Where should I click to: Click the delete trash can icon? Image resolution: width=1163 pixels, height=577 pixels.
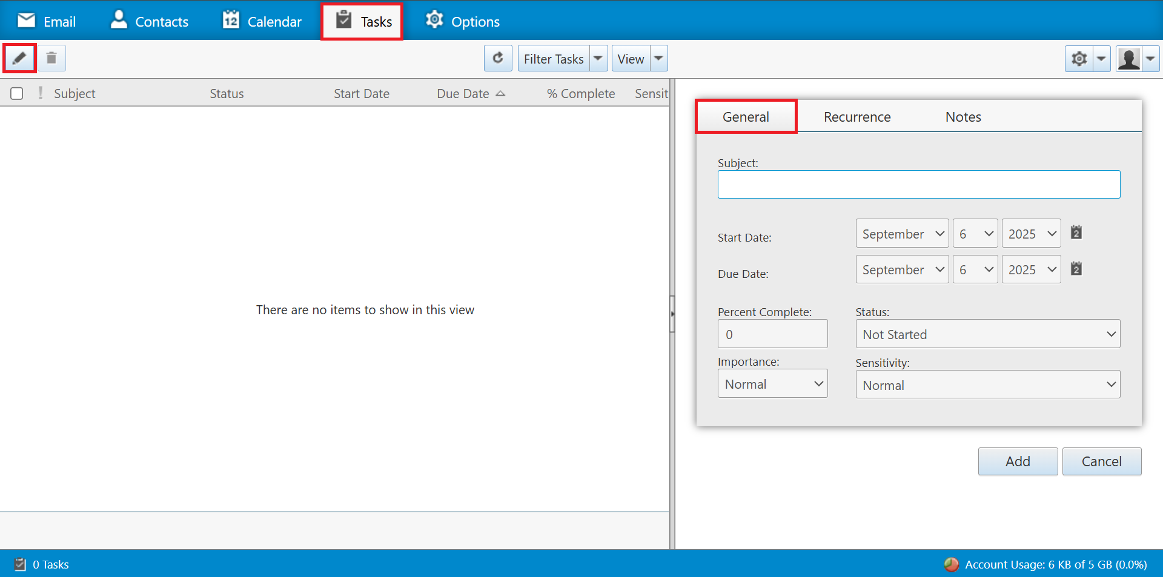tap(51, 58)
